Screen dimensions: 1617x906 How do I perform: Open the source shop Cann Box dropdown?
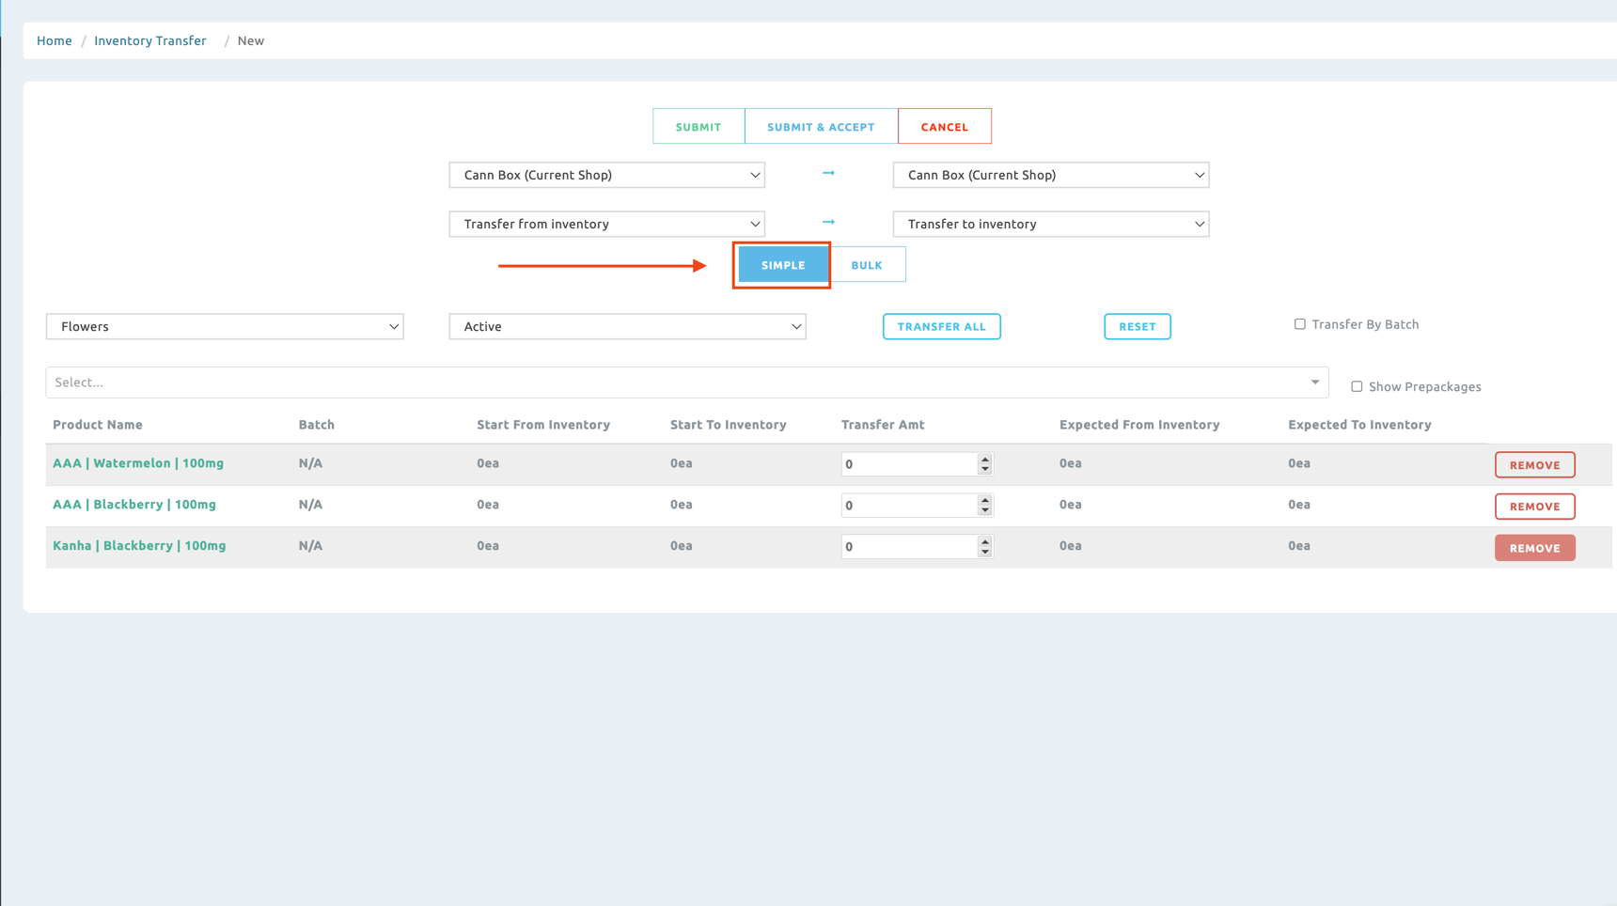coord(606,175)
